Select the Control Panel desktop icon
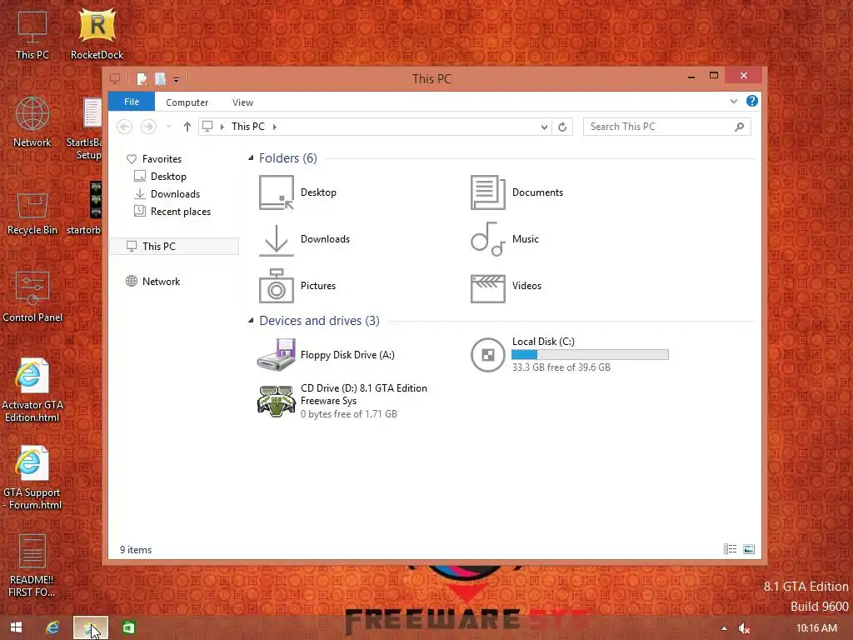 (32, 297)
